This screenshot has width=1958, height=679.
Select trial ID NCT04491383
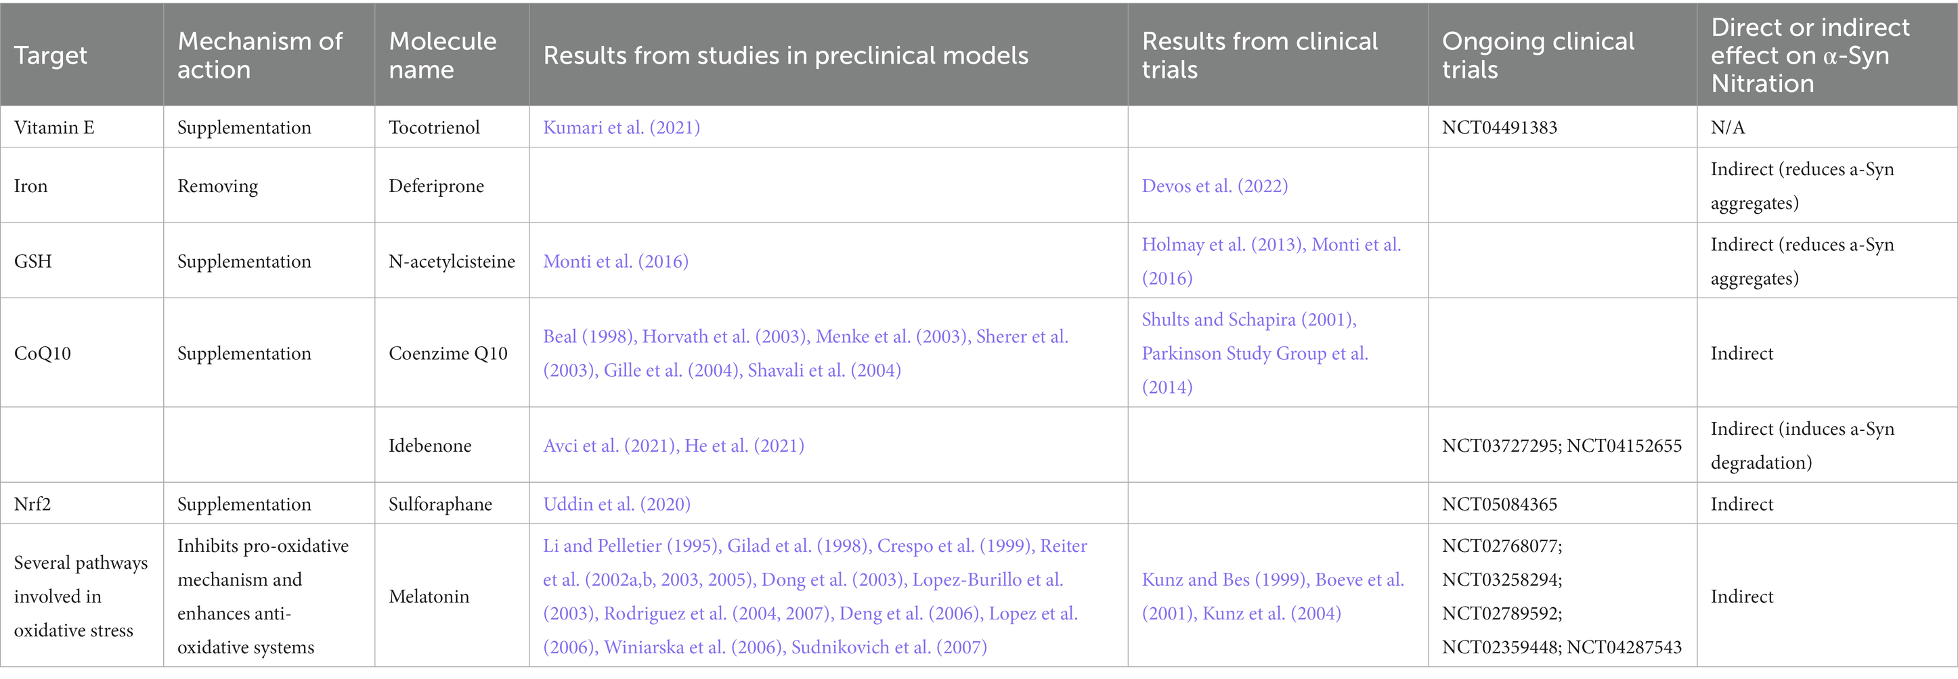point(1499,128)
